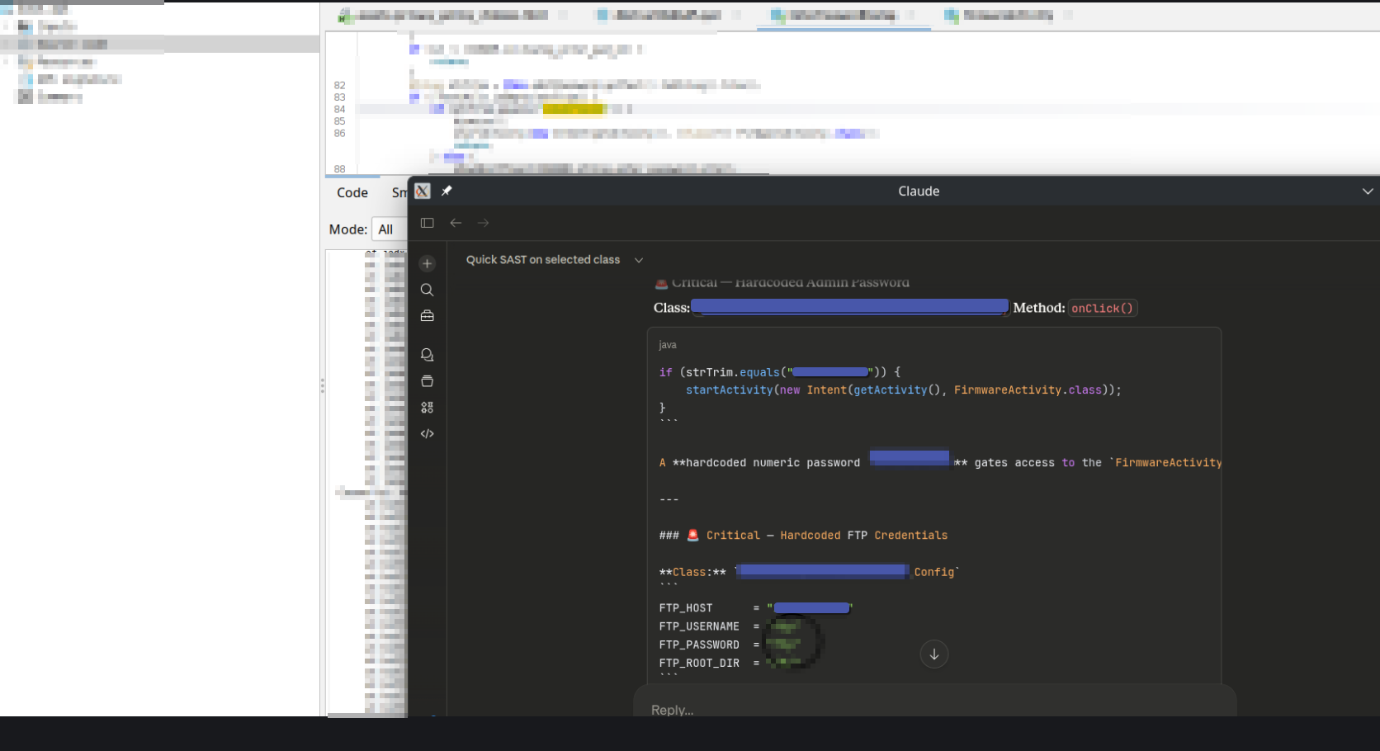
Task: Click the 'Critical — Hardcoded FTP Credentials' heading
Action: pos(827,536)
